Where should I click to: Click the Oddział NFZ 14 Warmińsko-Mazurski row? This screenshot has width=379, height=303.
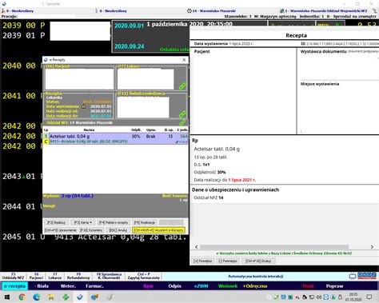tap(115, 122)
